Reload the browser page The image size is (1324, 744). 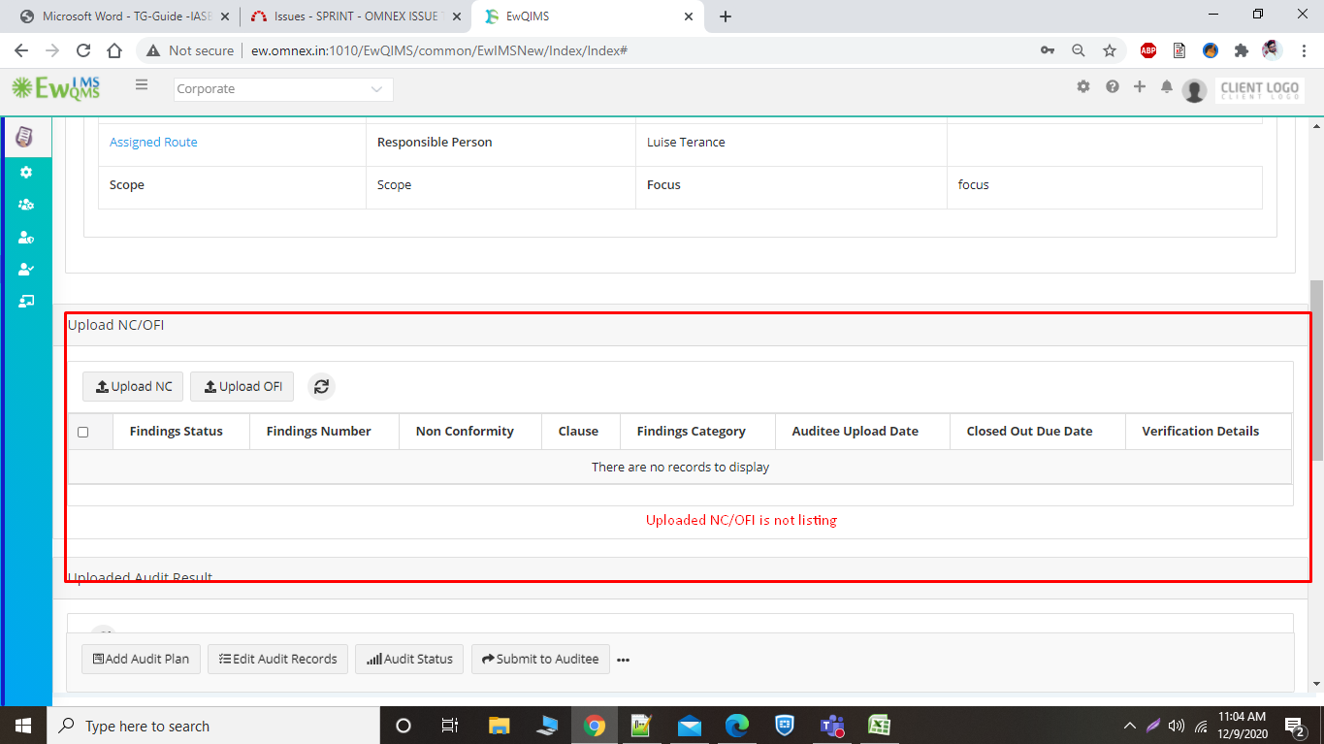point(83,50)
